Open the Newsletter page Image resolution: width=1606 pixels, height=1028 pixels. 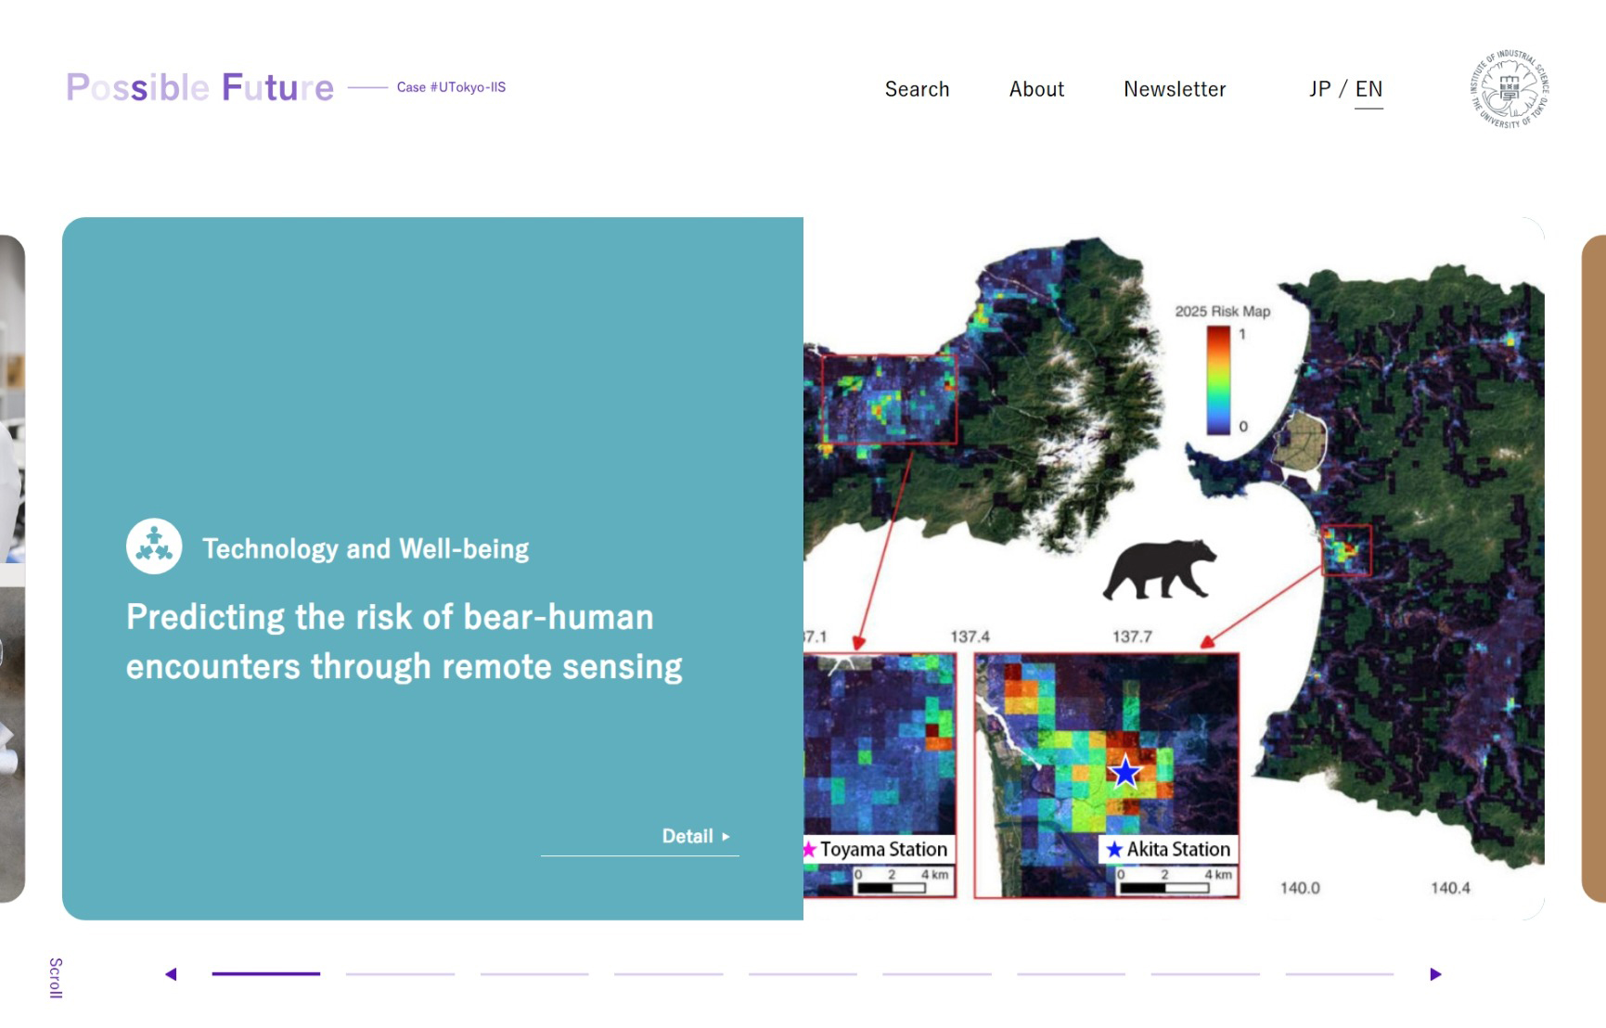tap(1175, 89)
